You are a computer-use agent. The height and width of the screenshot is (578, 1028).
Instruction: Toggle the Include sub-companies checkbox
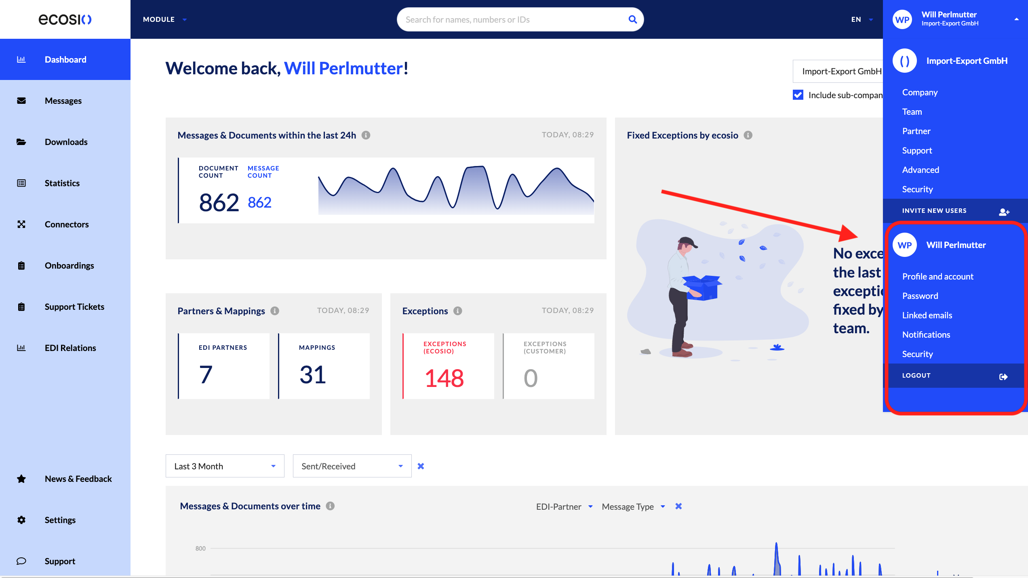click(798, 95)
